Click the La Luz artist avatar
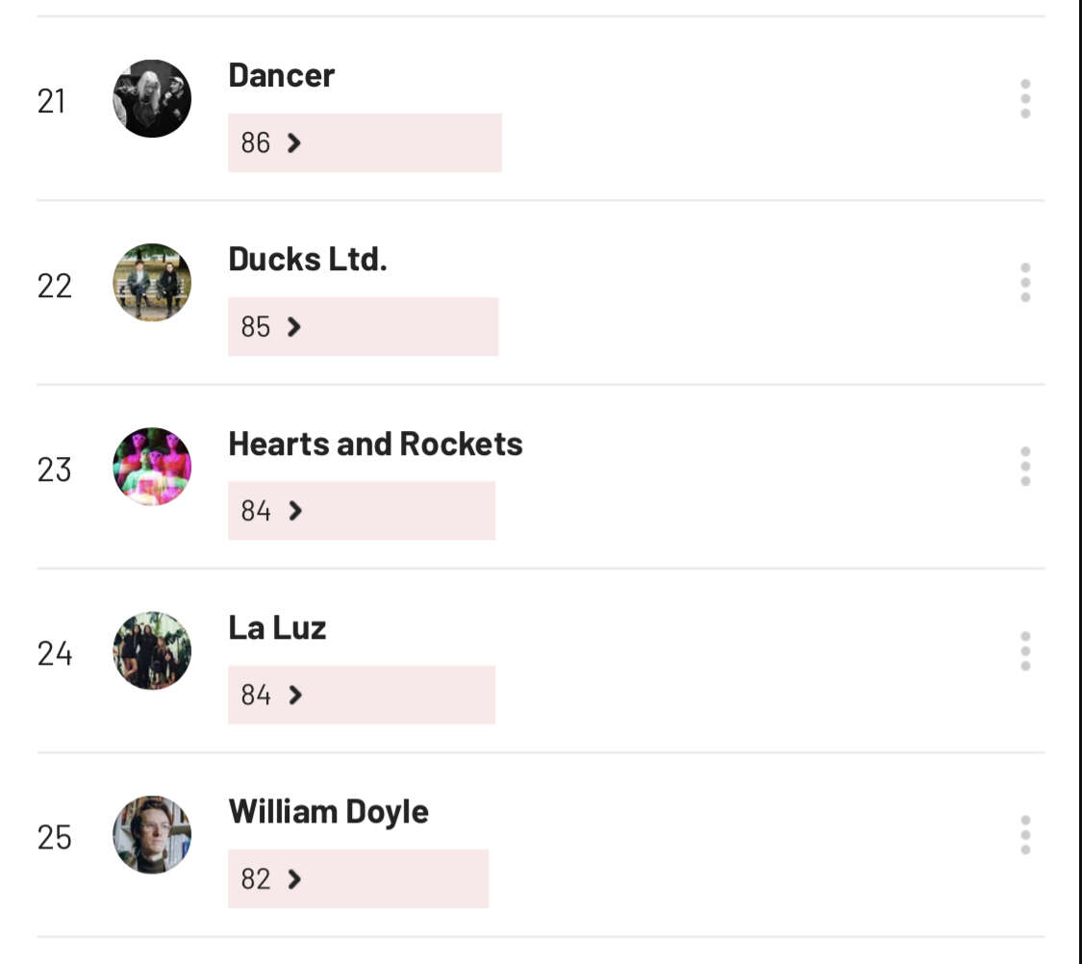 coord(152,651)
